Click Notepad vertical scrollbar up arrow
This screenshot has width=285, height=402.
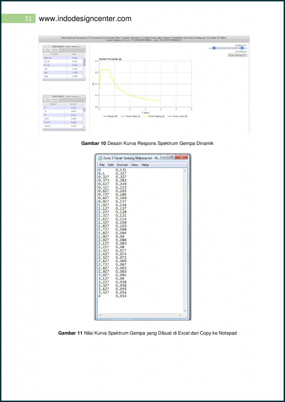(185, 170)
